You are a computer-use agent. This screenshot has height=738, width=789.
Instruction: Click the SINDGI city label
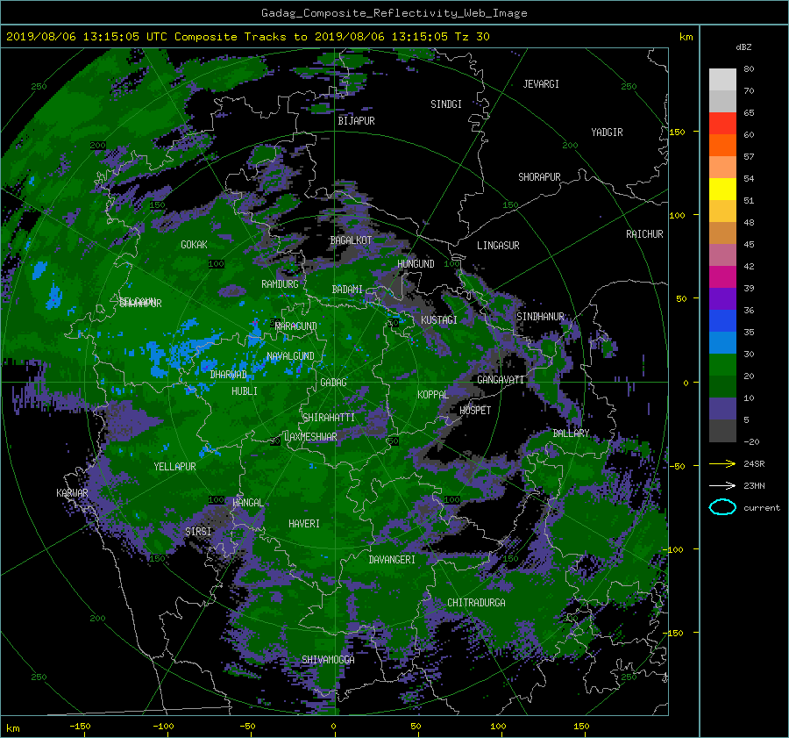(x=446, y=104)
